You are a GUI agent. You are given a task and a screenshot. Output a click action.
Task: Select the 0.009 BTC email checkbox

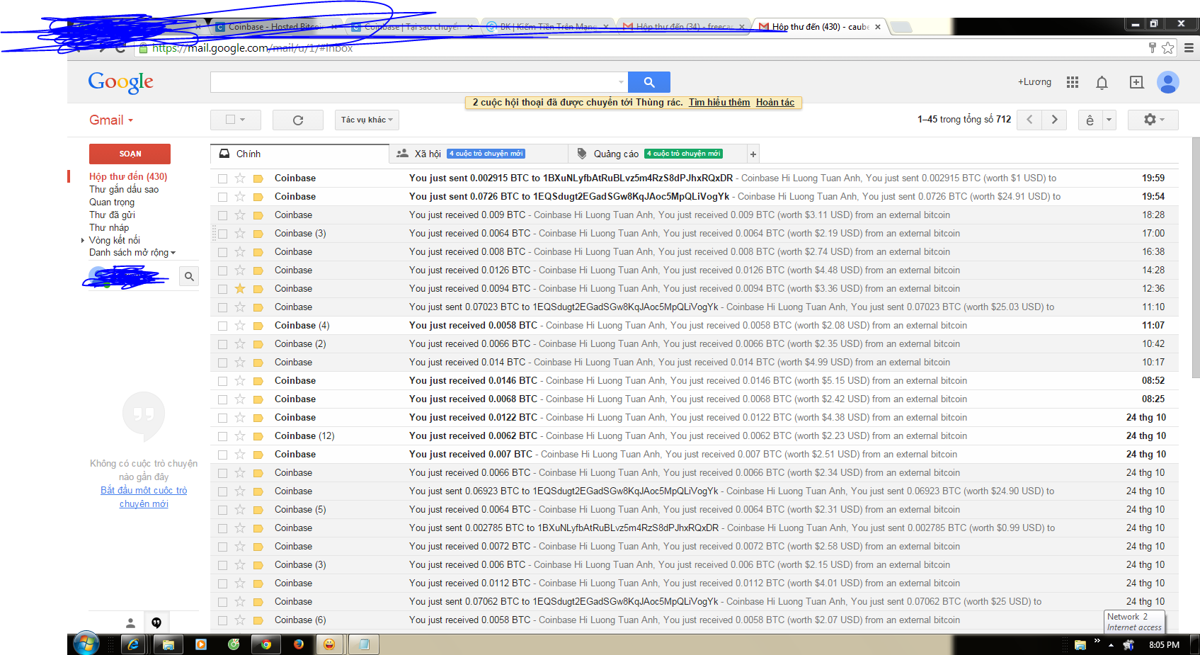pyautogui.click(x=223, y=215)
